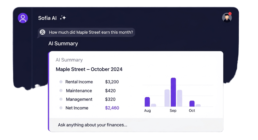Click the sparkle icon next to Sofia AI
258x140 pixels.
pos(63,18)
